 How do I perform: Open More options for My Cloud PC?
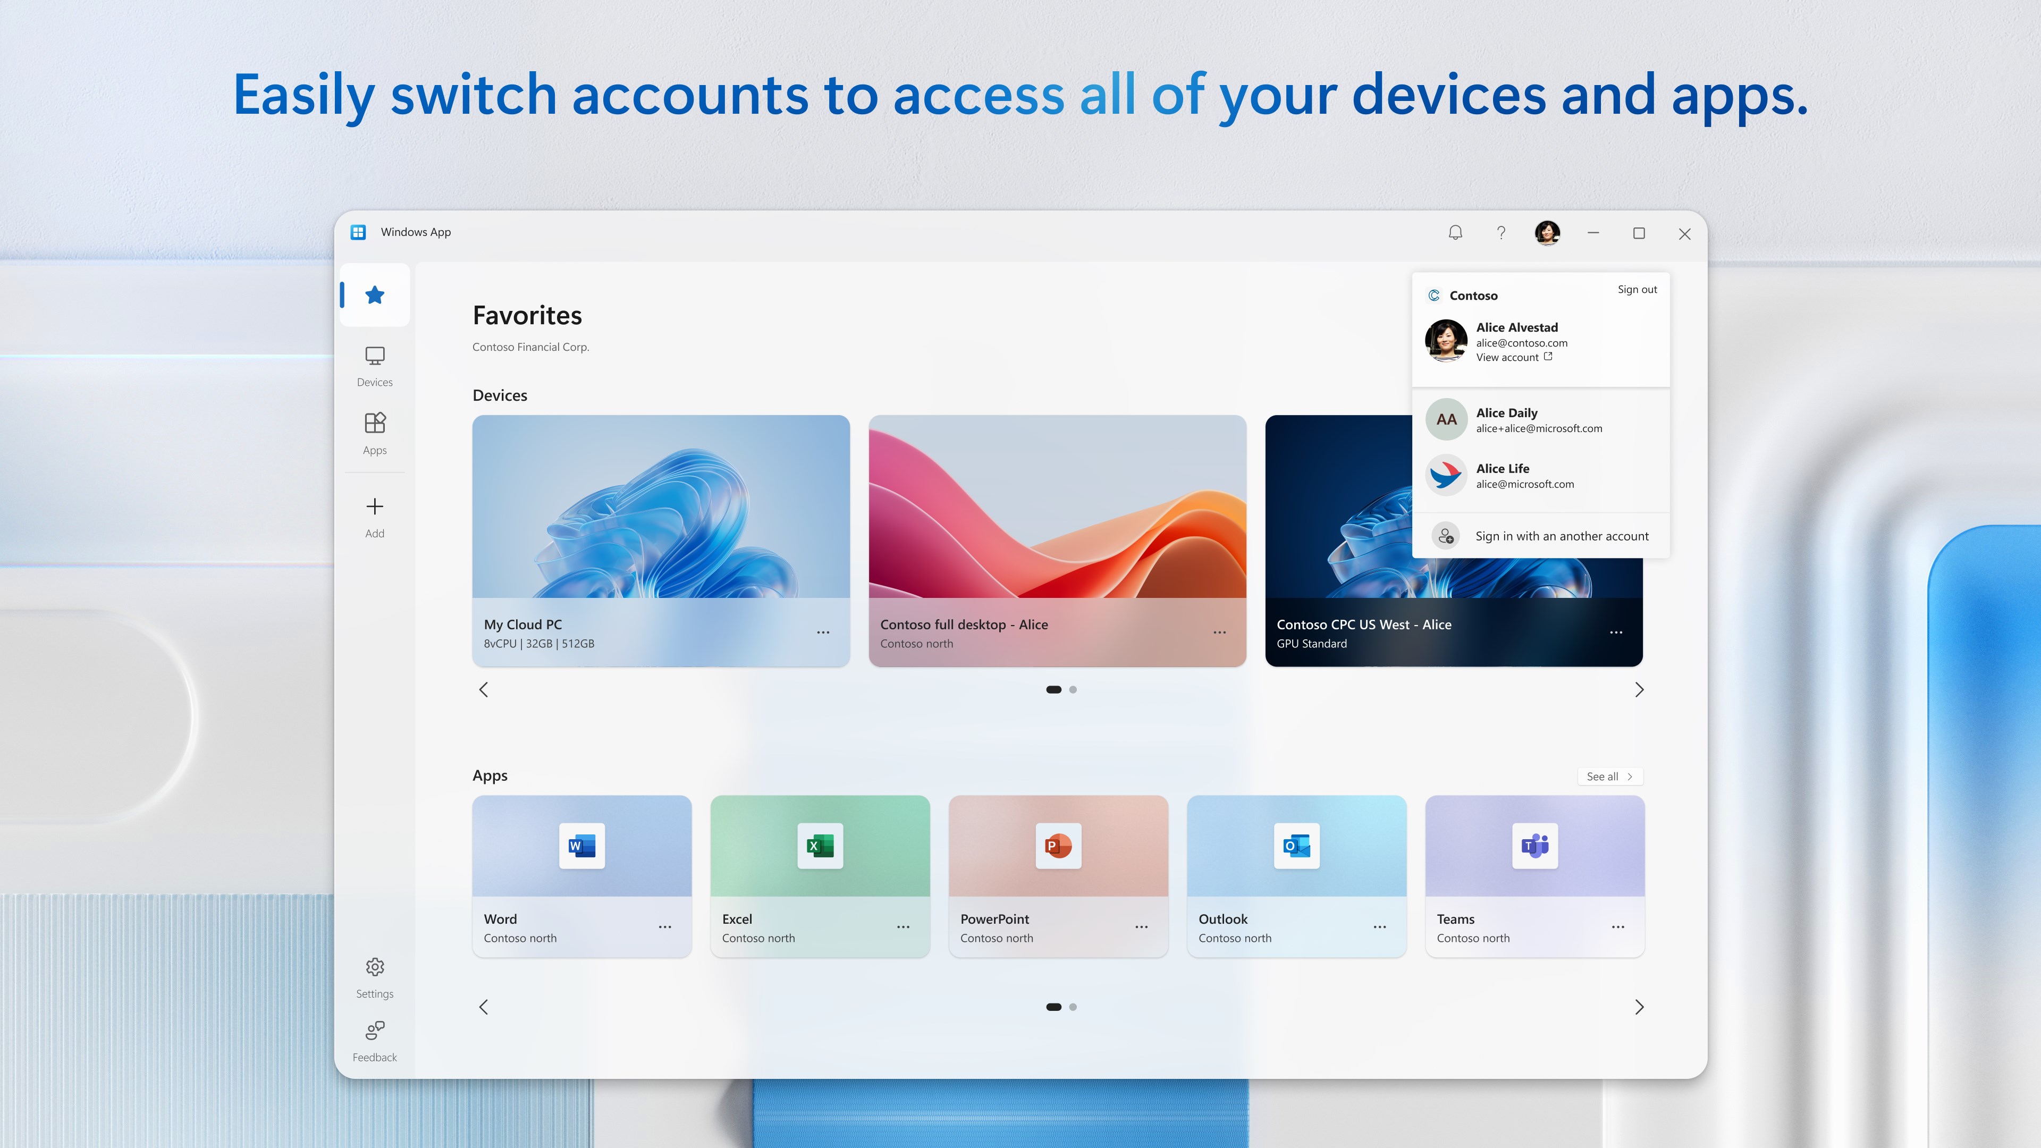pos(823,631)
